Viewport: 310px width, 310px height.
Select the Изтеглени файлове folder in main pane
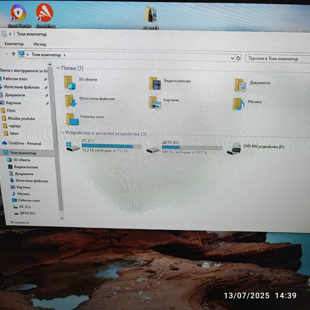70,101
